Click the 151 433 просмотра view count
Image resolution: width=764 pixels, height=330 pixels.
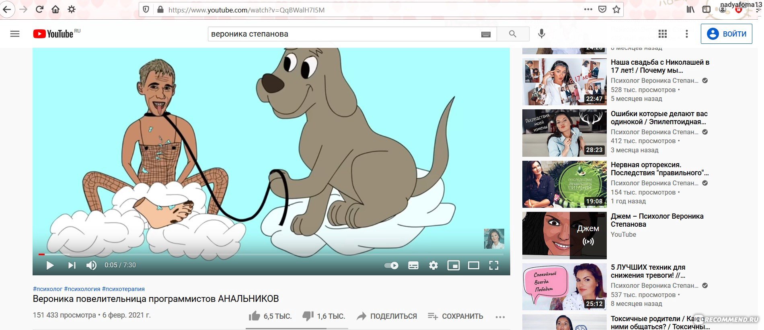click(64, 315)
